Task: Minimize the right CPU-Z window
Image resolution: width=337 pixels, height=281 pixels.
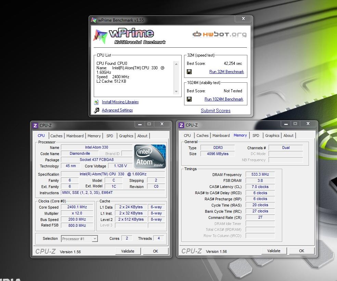Action: point(286,124)
